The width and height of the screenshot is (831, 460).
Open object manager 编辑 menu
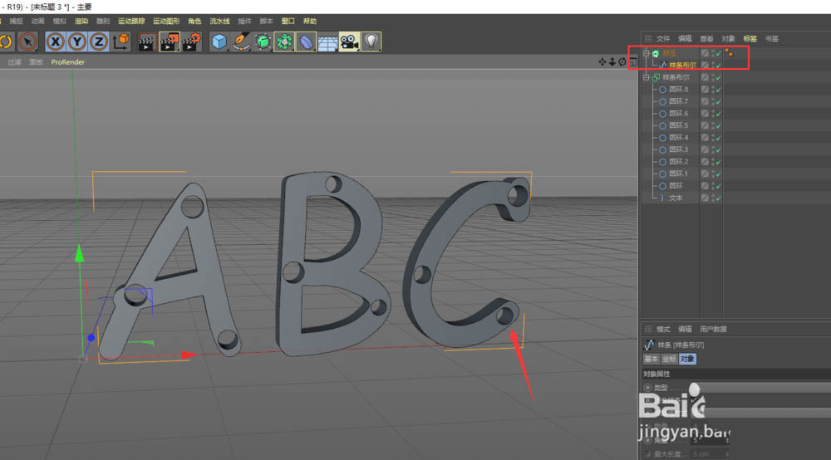click(685, 39)
